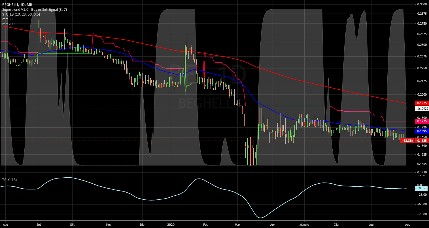429x228 pixels.
Task: Click the 0.3000 price scale value
Action: (x=422, y=4)
